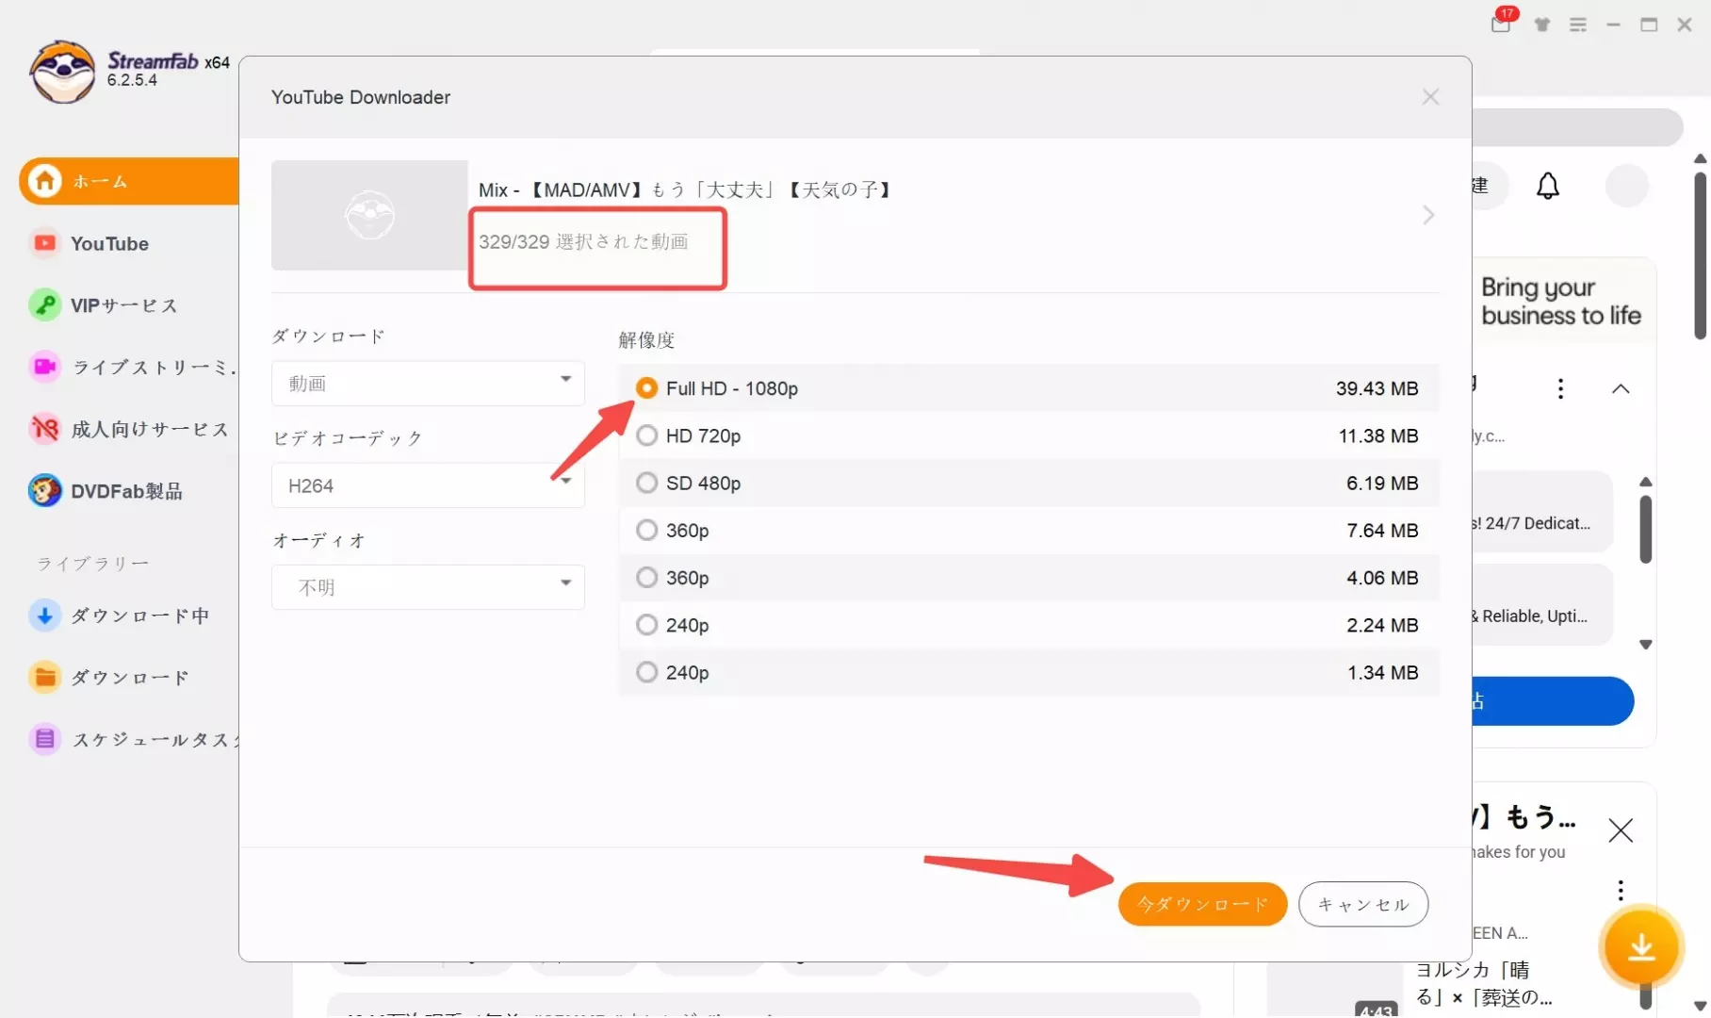Open the ホーム sidebar item
Viewport: 1711px width, 1018px height.
click(129, 181)
